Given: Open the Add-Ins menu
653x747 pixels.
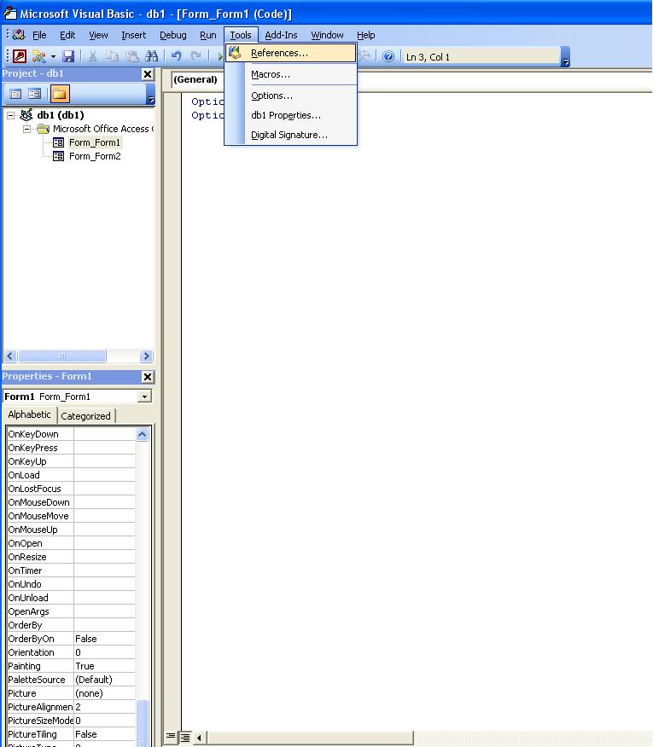Looking at the screenshot, I should pos(281,35).
